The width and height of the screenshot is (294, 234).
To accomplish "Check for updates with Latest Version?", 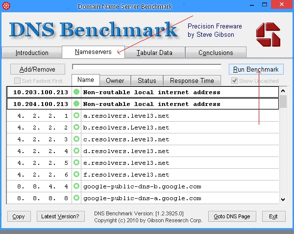I will tap(60, 216).
